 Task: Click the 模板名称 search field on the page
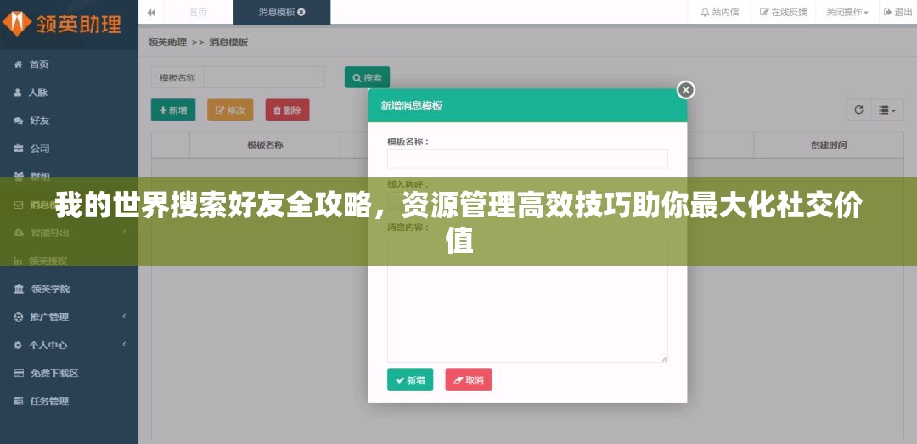pyautogui.click(x=264, y=77)
